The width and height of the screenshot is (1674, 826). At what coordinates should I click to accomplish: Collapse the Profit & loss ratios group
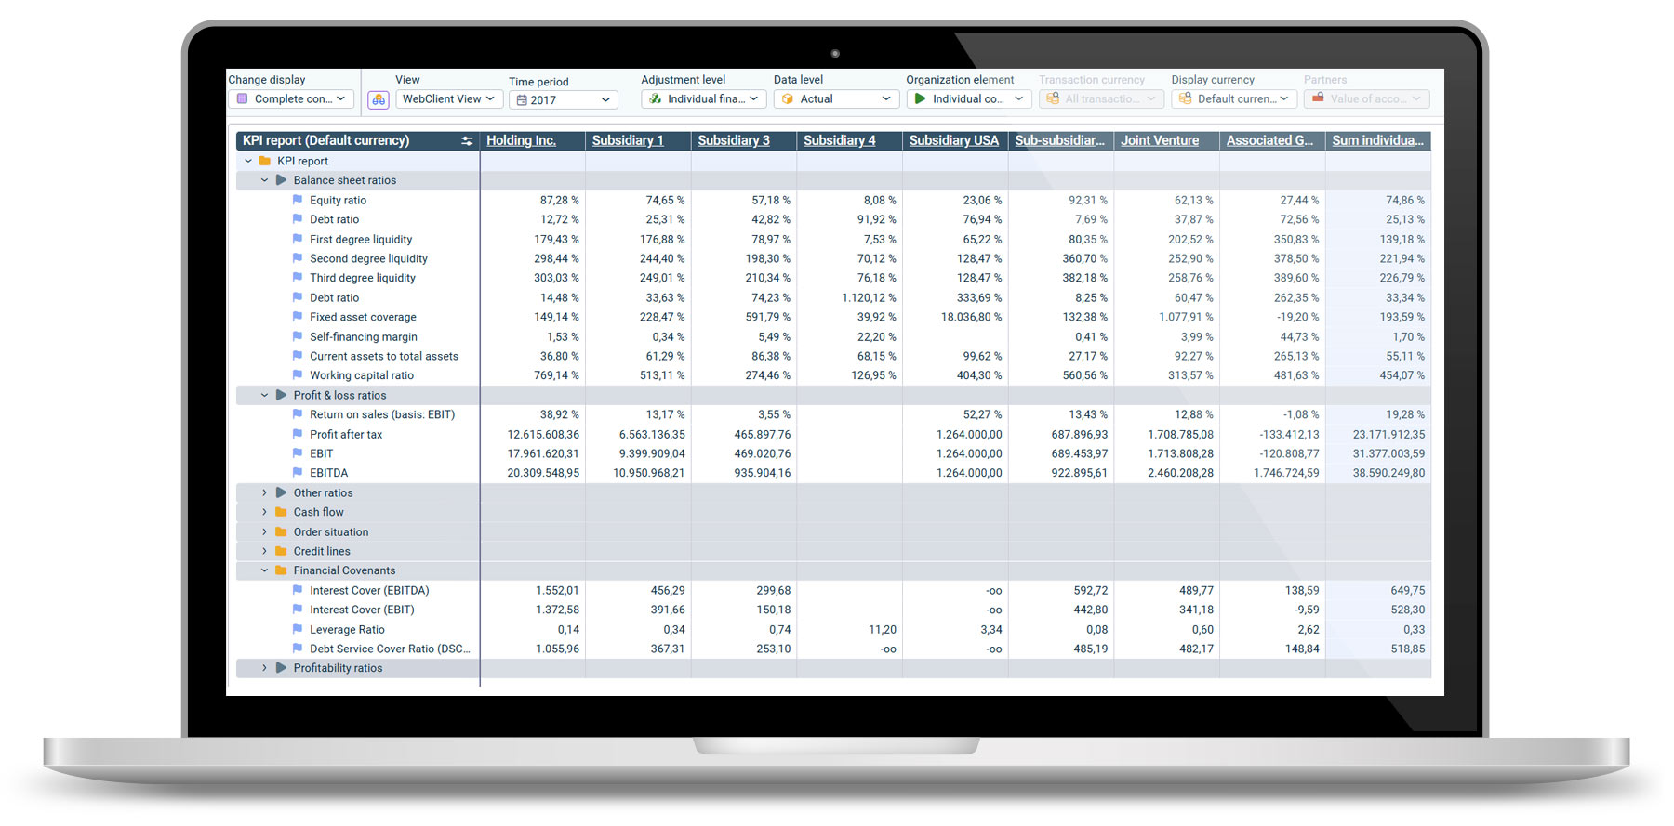pyautogui.click(x=264, y=395)
